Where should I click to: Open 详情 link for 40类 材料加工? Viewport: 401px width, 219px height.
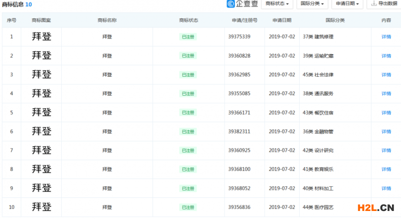386,188
